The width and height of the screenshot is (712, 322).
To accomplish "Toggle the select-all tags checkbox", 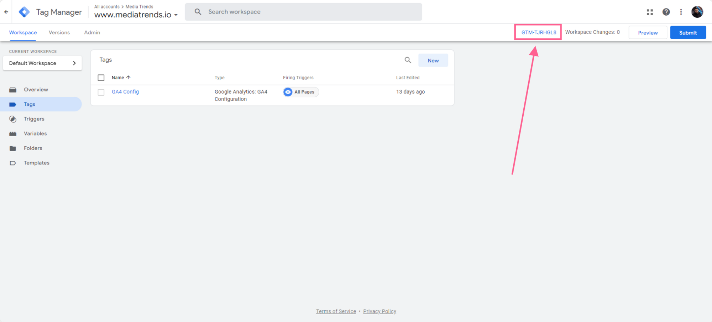I will pyautogui.click(x=101, y=78).
